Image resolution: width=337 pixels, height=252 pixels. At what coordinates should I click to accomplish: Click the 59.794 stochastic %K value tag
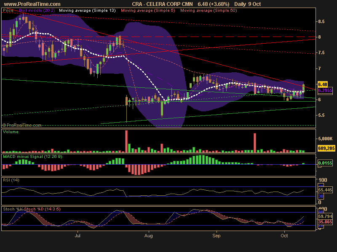(325, 216)
